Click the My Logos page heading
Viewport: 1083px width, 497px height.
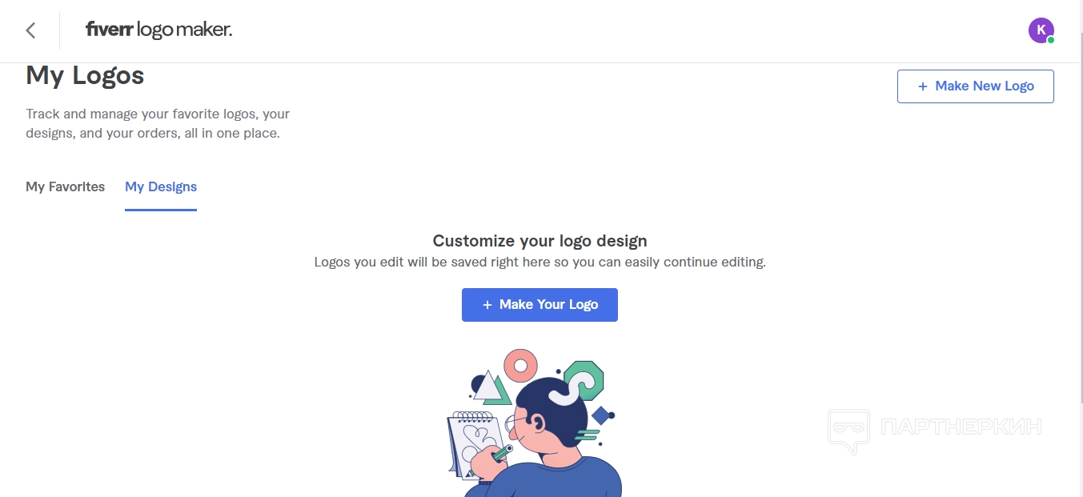coord(85,76)
